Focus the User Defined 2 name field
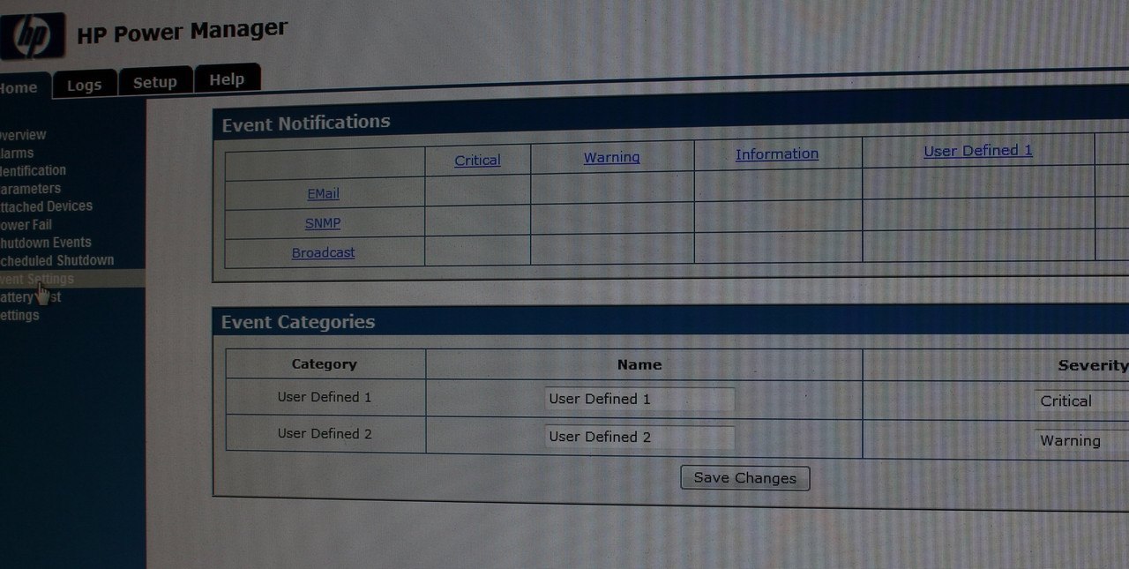The image size is (1129, 569). point(639,437)
